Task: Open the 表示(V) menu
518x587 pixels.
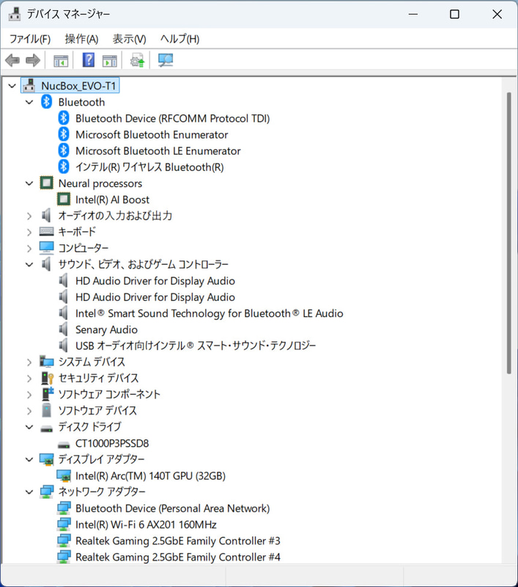Action: click(x=129, y=39)
